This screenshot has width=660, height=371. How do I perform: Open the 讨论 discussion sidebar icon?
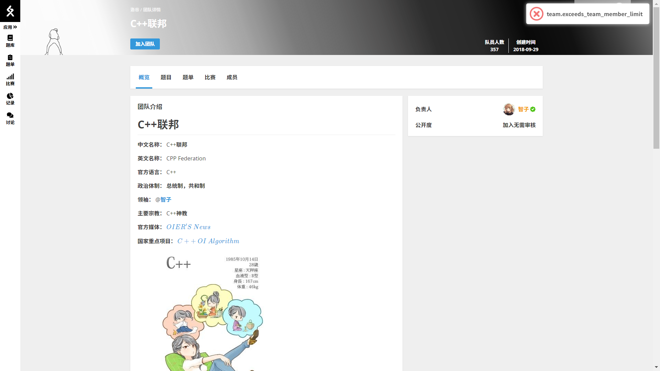[x=10, y=118]
